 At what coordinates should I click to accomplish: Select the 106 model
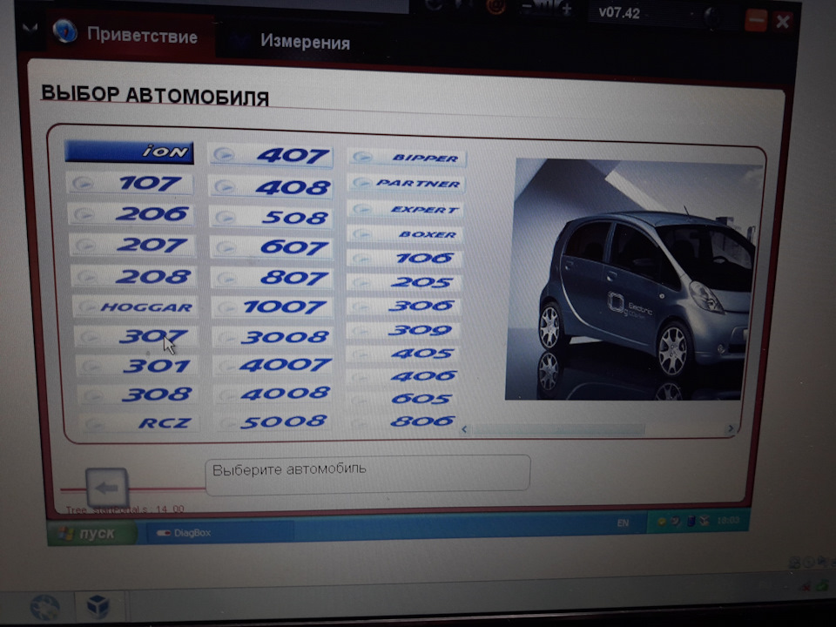click(405, 258)
